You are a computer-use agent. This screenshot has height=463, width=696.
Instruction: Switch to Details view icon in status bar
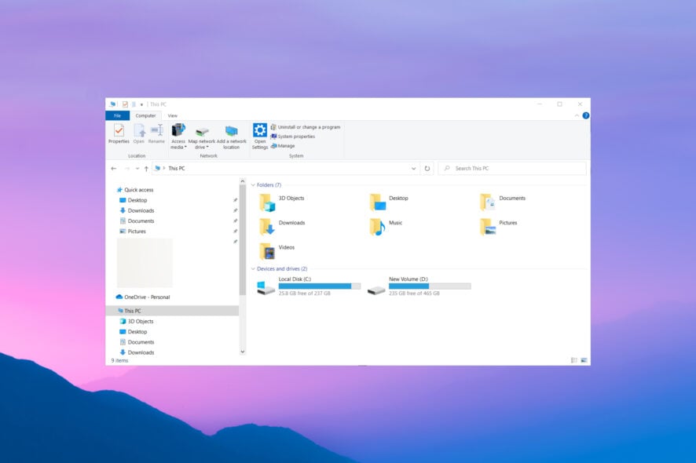click(574, 360)
